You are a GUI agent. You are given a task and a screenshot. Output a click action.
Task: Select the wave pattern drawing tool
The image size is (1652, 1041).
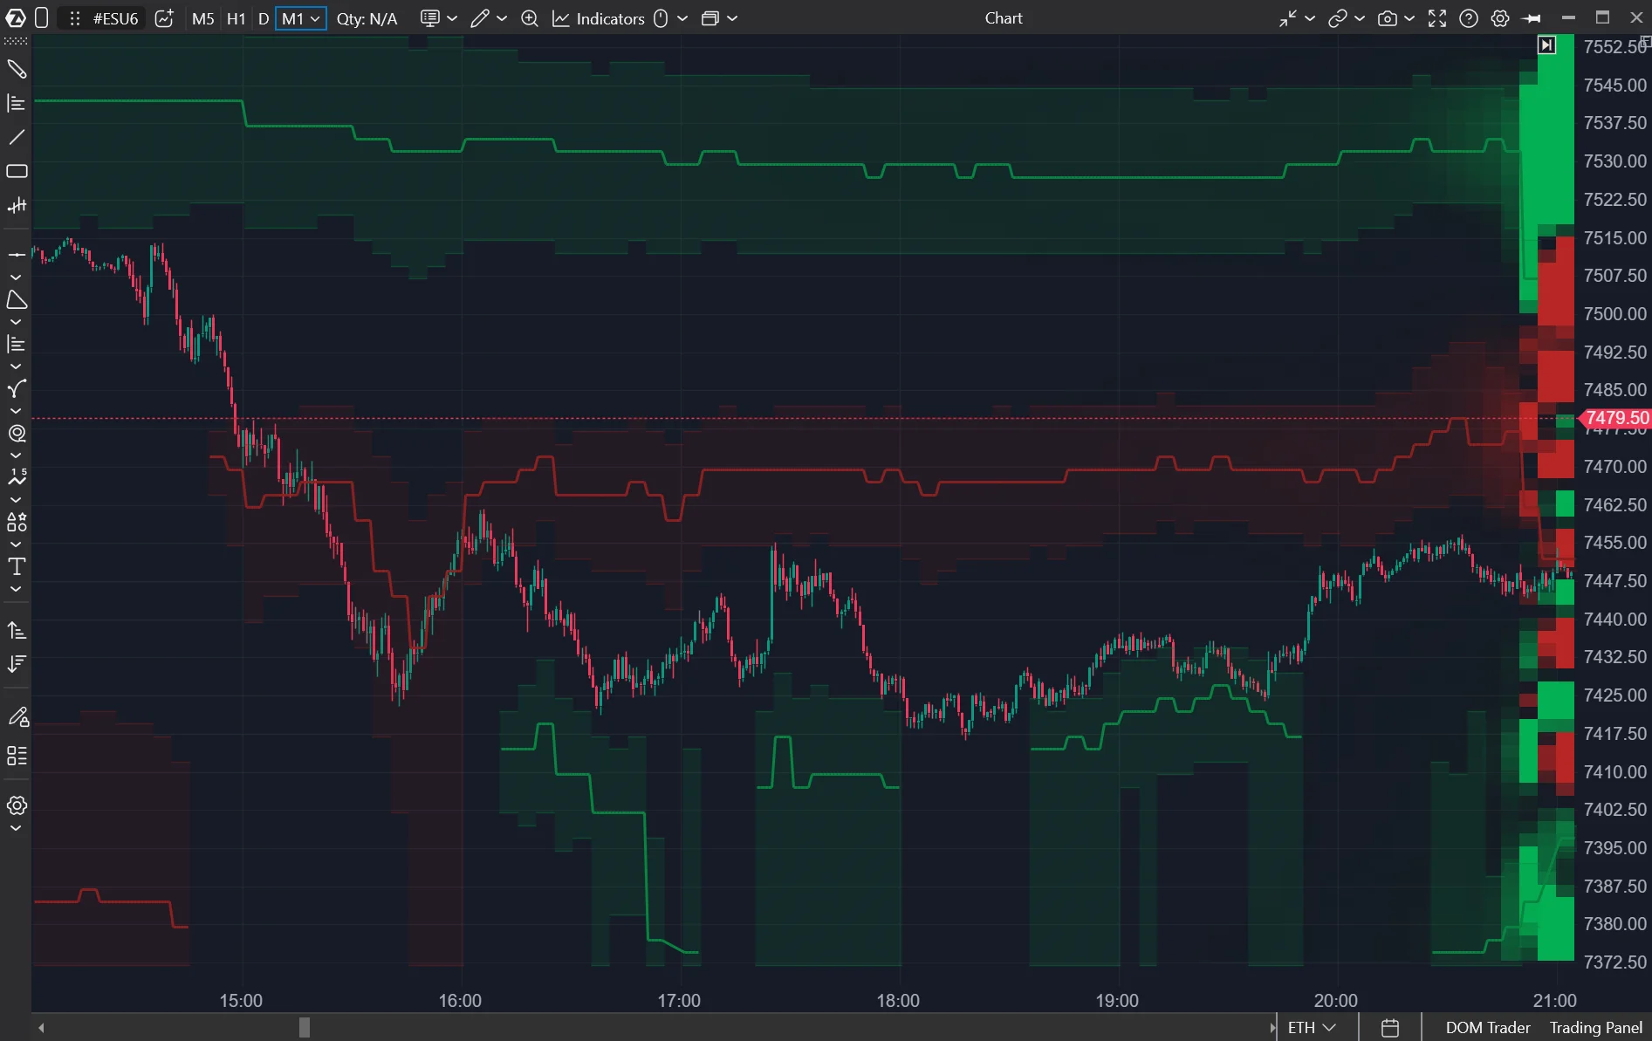(x=17, y=477)
